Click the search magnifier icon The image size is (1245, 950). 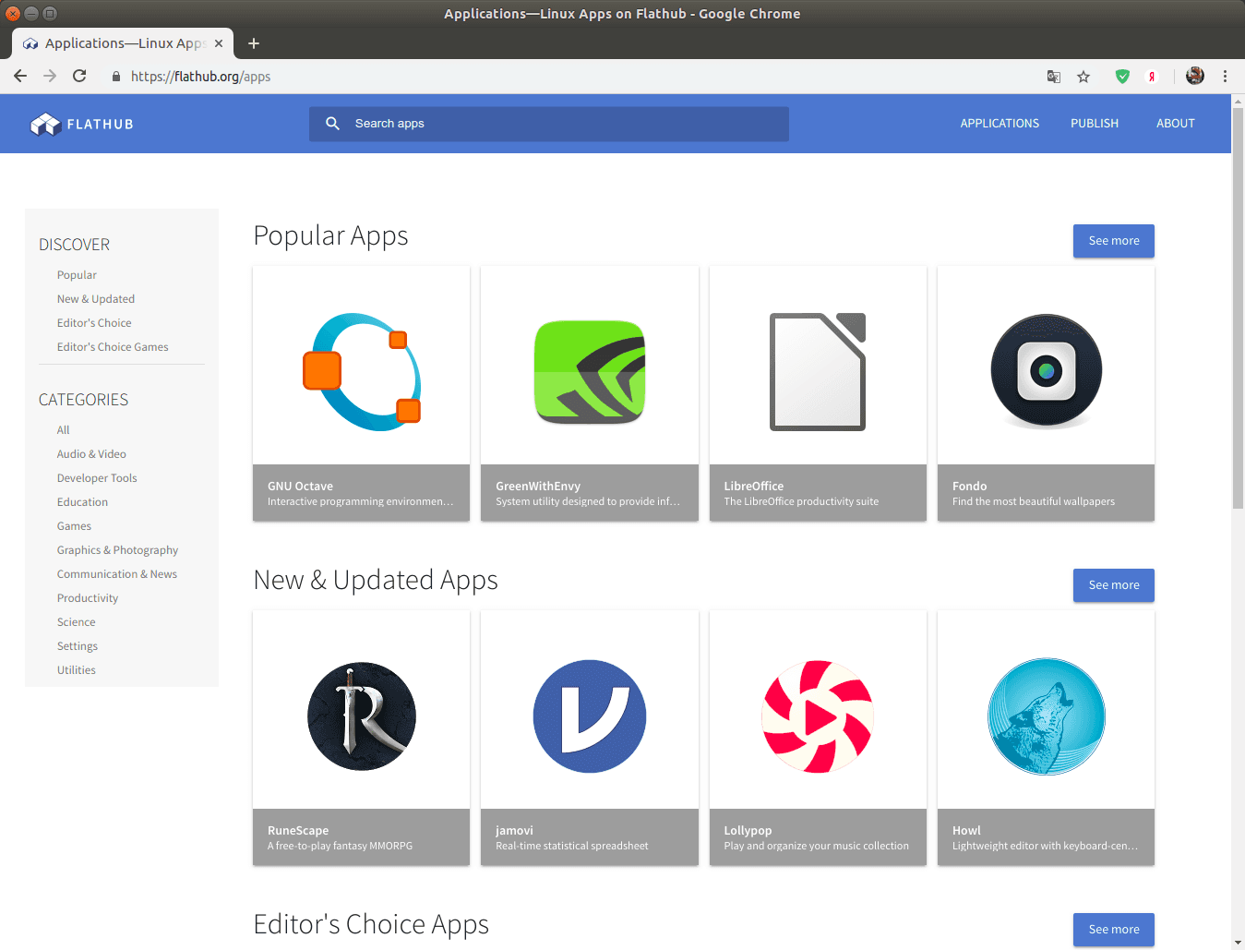pyautogui.click(x=333, y=123)
